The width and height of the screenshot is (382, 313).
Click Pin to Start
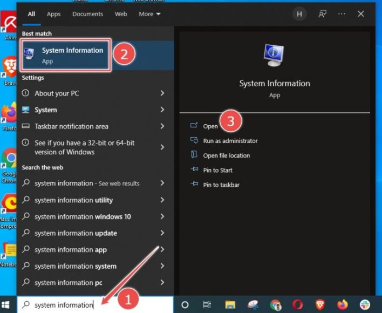coord(218,171)
